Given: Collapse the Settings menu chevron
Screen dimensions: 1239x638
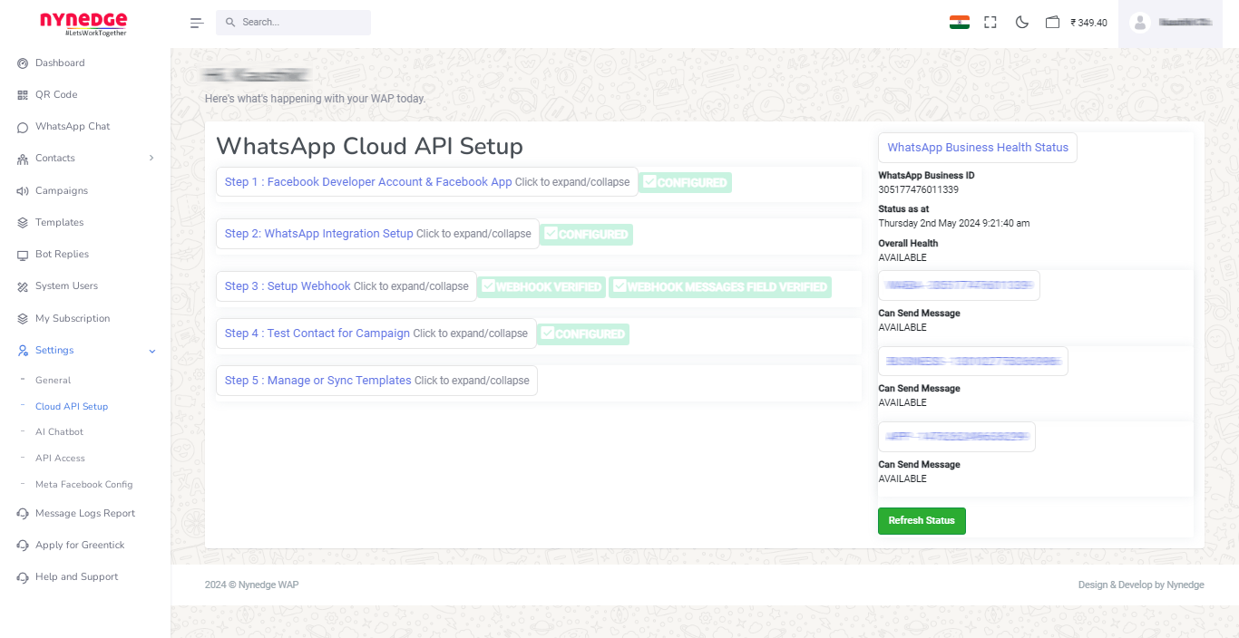Looking at the screenshot, I should click(152, 351).
